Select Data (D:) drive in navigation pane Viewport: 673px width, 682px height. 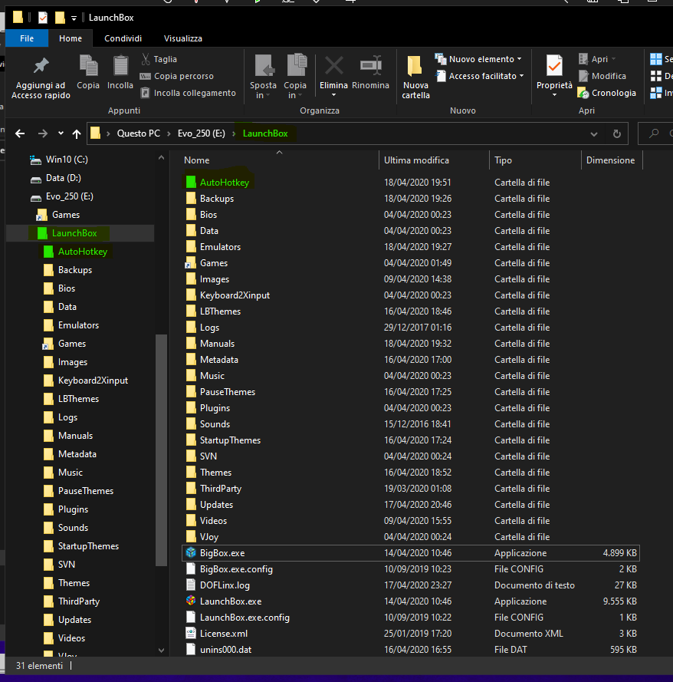[x=63, y=178]
